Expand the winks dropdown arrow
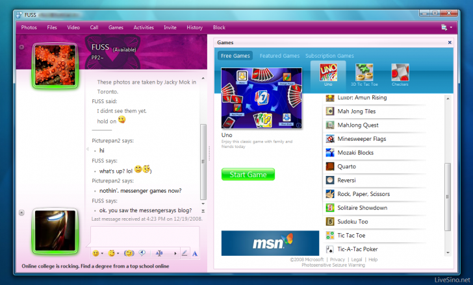 pyautogui.click(x=118, y=253)
